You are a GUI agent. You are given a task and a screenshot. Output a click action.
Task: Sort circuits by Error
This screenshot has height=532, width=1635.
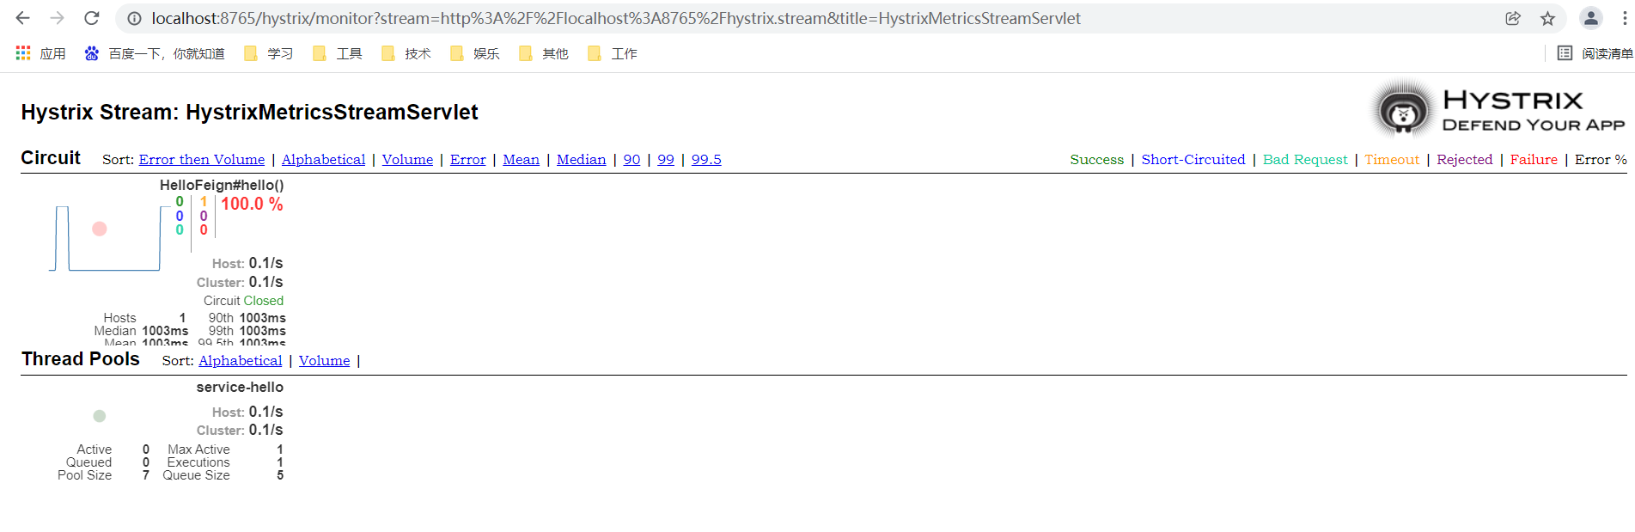pos(468,160)
